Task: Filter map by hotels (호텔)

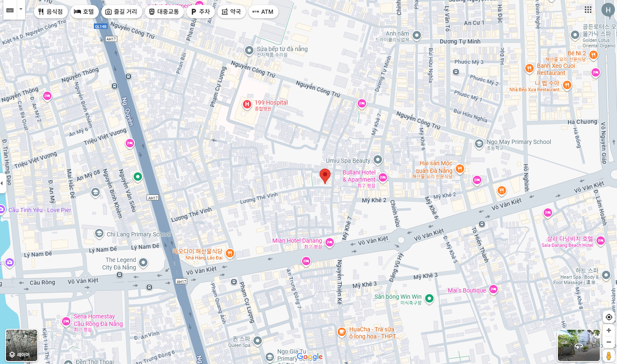Action: [85, 12]
